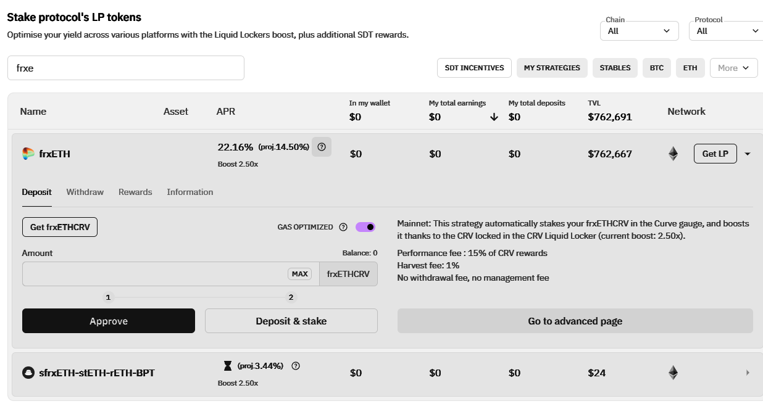Open the More filters dropdown
Image resolution: width=763 pixels, height=409 pixels.
pos(733,68)
